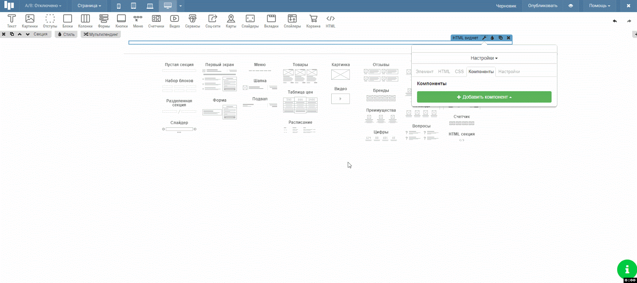The image size is (637, 283).
Task: Switch to desktop monitor preview mode
Action: pos(168,6)
